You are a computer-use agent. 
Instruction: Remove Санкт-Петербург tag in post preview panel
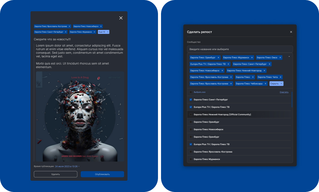66,32
